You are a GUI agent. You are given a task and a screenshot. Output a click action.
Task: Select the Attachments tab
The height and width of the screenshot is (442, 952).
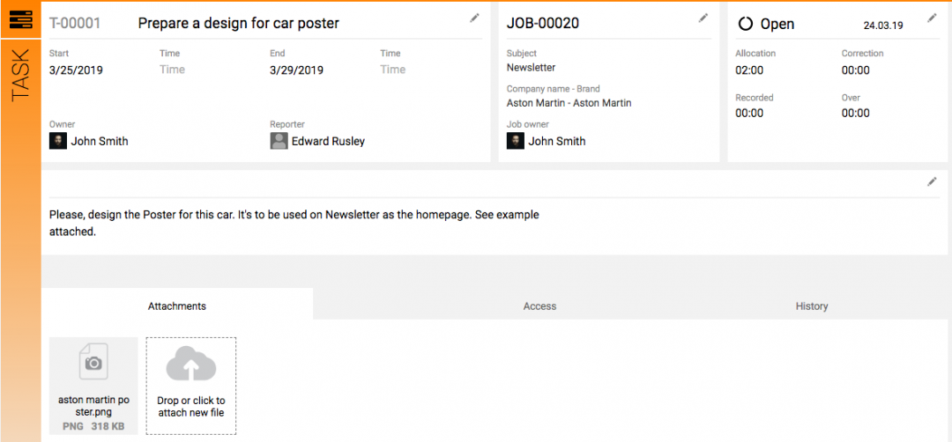[x=177, y=306]
